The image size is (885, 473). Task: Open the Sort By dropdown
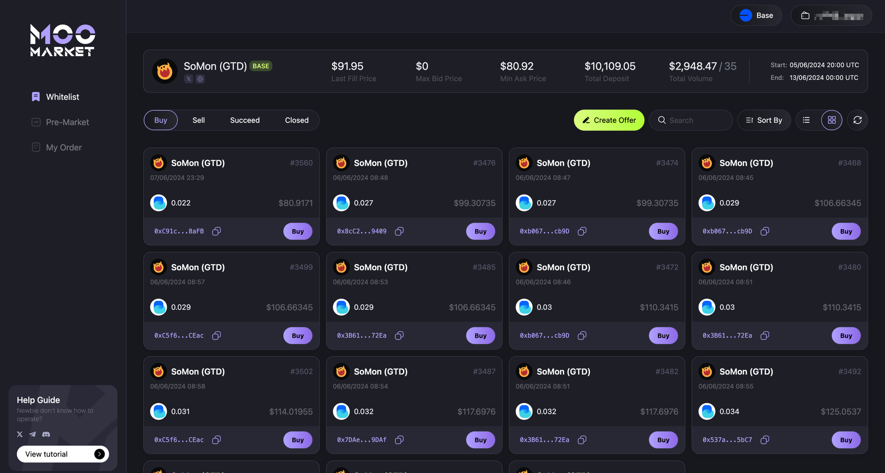tap(764, 120)
